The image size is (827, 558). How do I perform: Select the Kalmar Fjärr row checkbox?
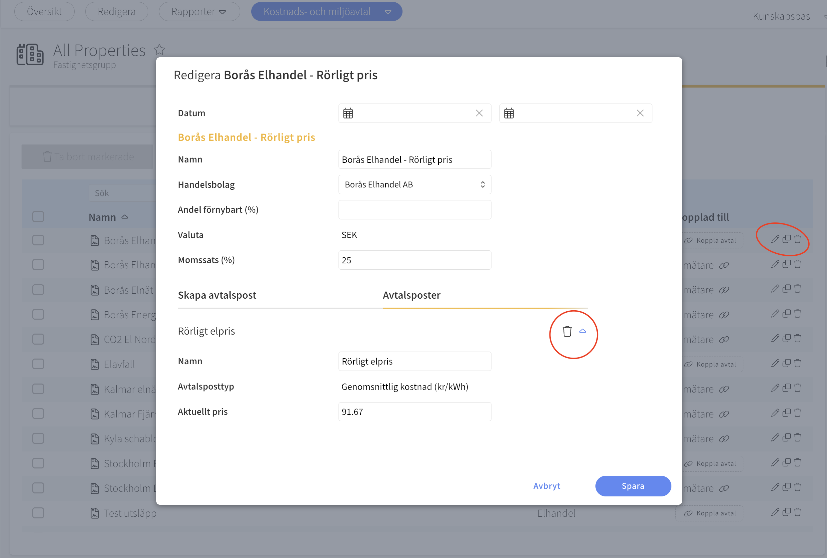point(38,414)
